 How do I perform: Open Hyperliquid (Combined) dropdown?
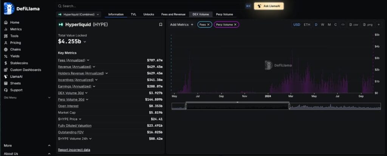pyautogui.click(x=79, y=14)
